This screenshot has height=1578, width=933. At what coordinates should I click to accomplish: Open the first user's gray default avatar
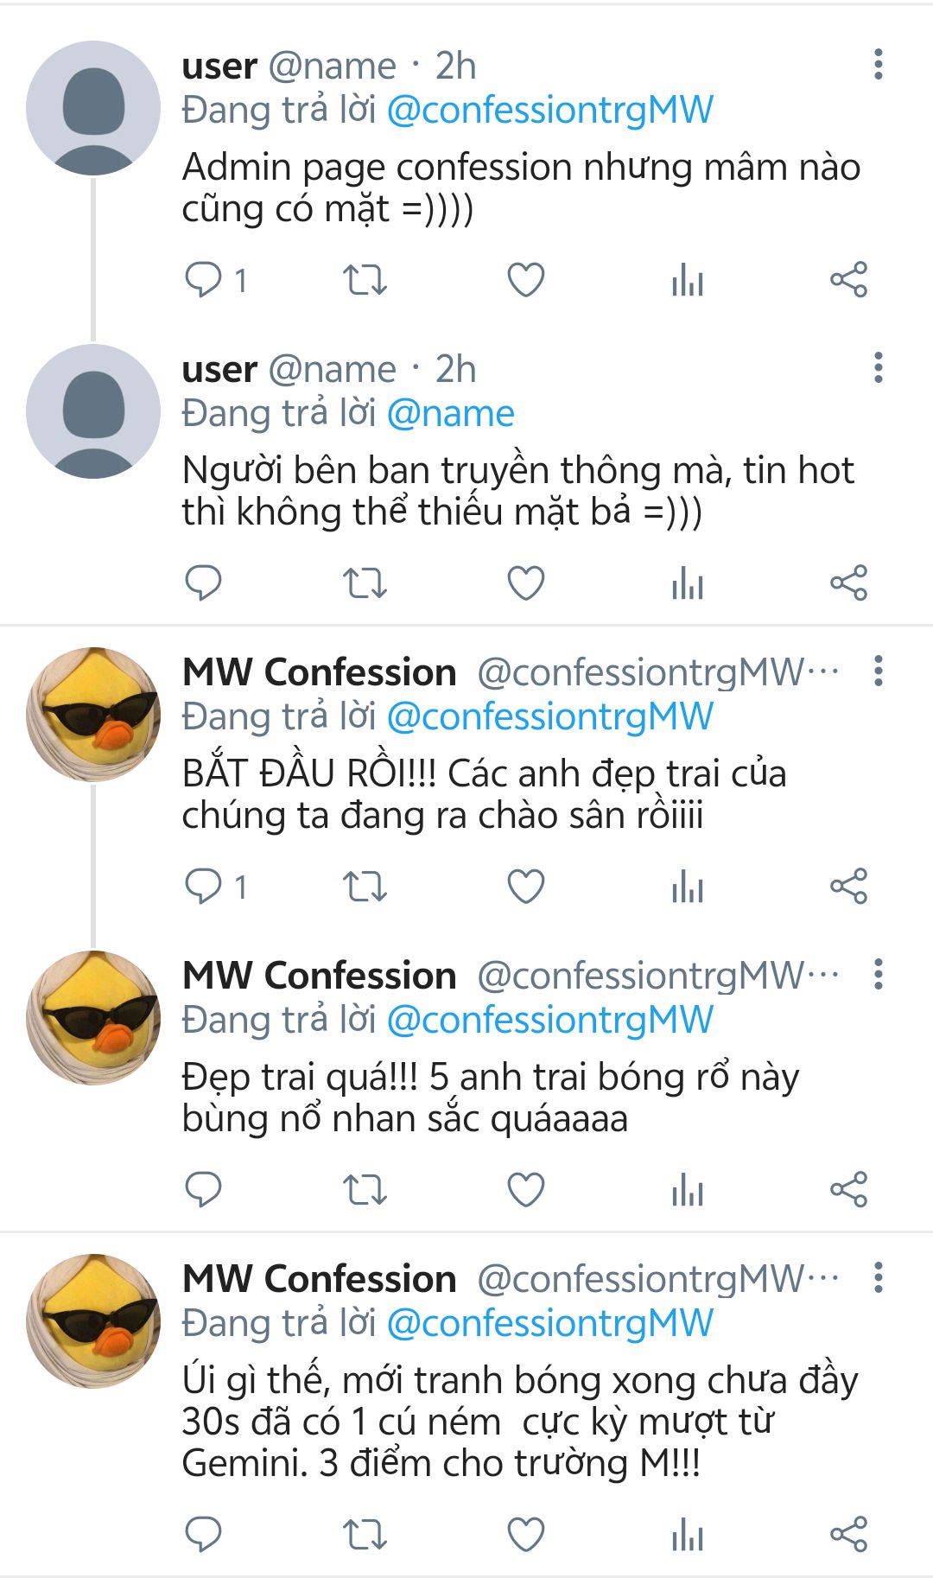[93, 108]
